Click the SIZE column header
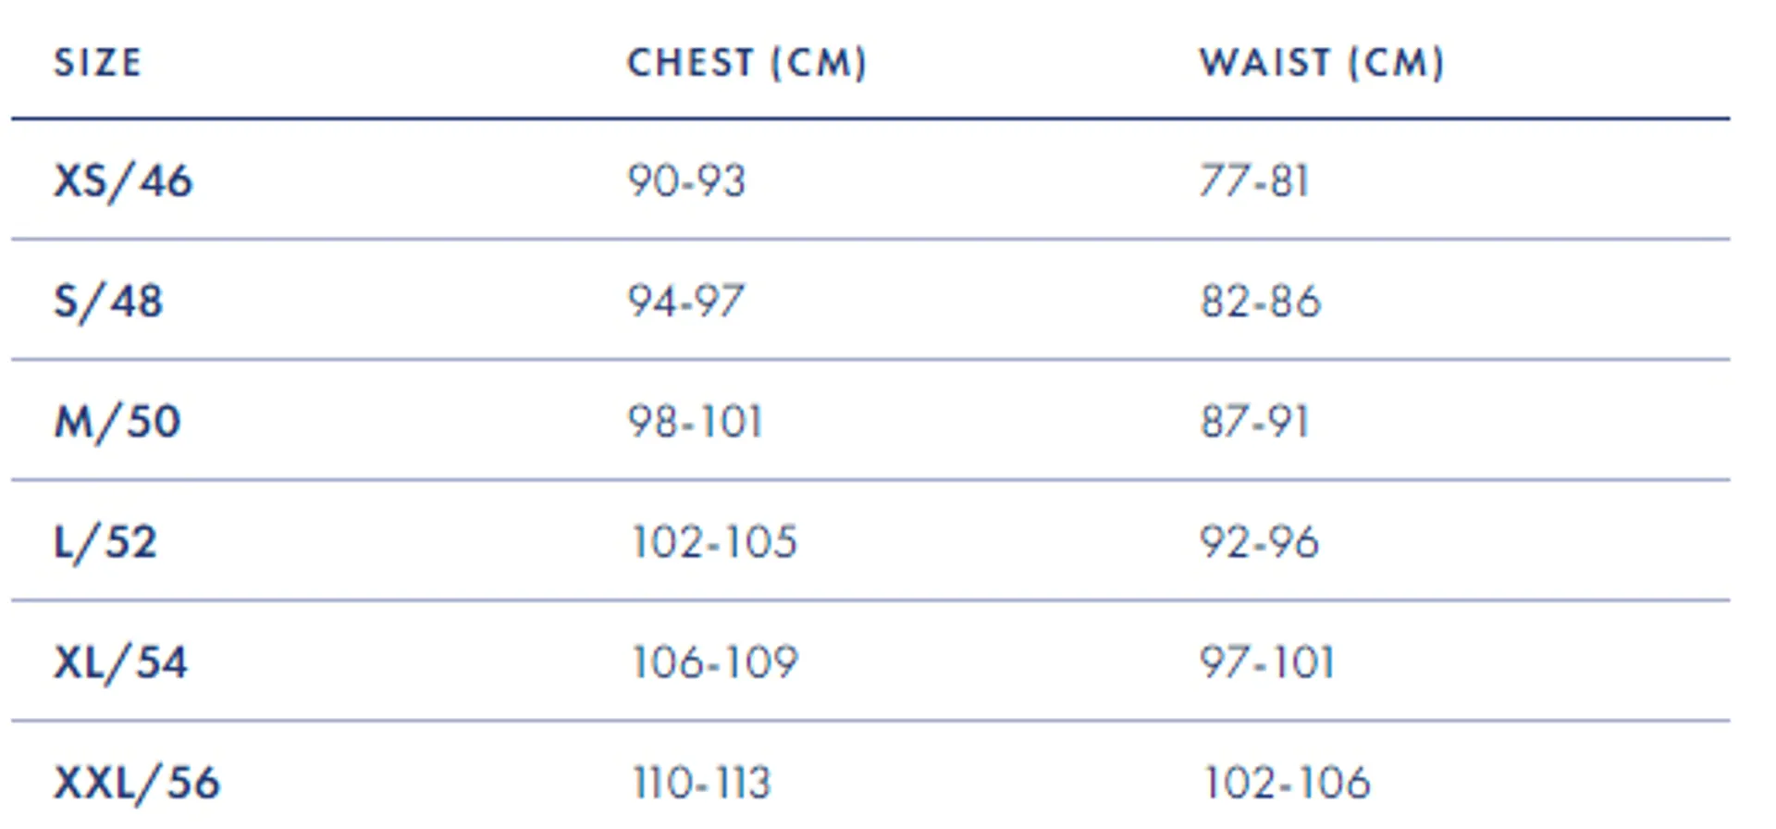1776x829 pixels. click(x=98, y=63)
